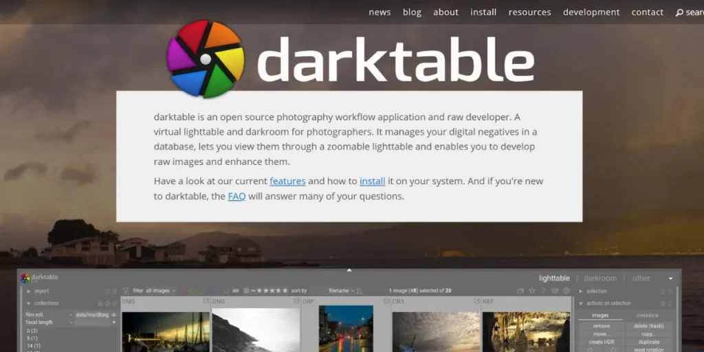Select focal length entry 14 (1)

pos(33,346)
